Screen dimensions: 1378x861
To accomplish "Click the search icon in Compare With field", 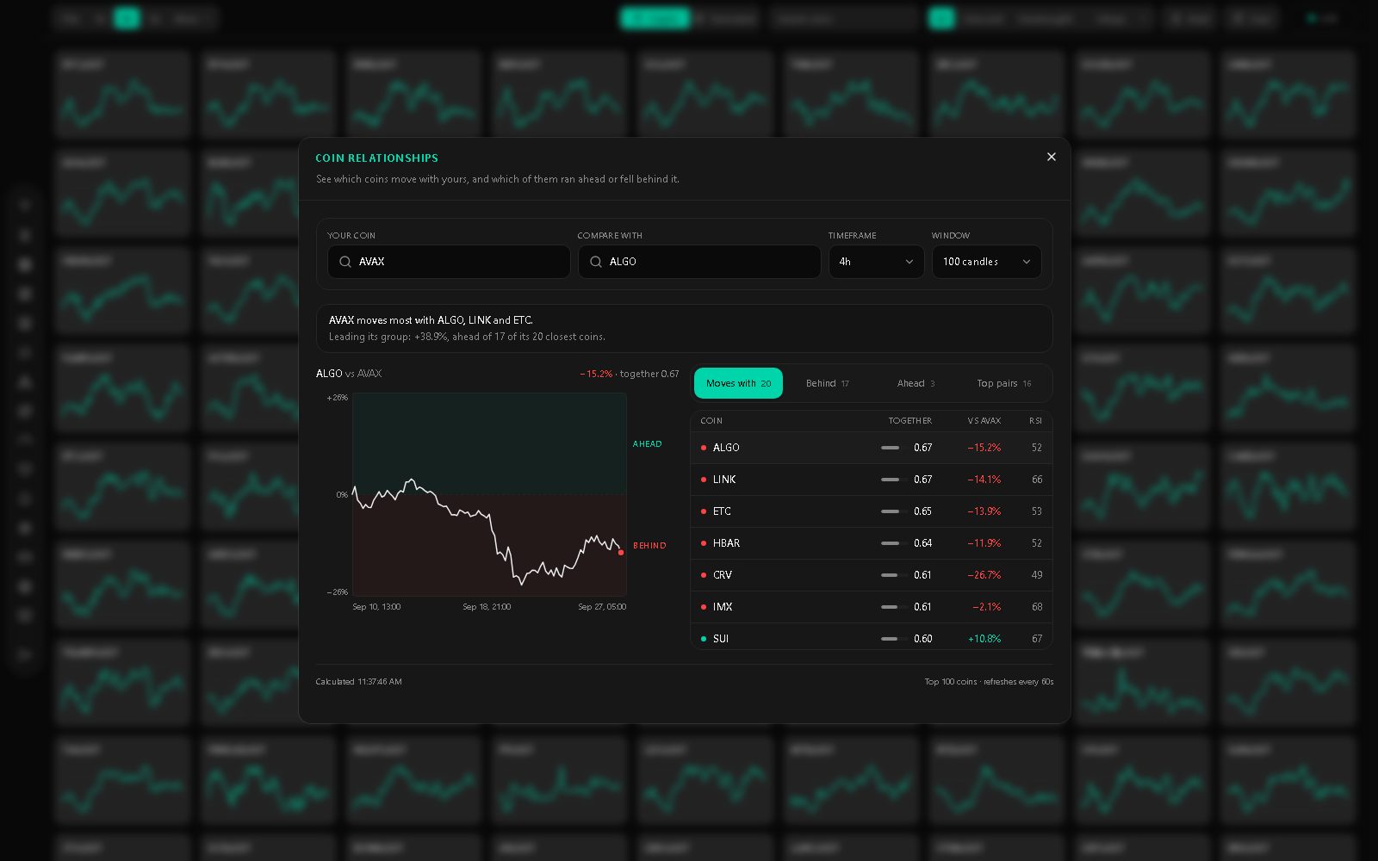I will click(x=596, y=262).
